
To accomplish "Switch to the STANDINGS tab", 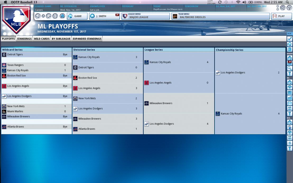I will (x=24, y=39).
